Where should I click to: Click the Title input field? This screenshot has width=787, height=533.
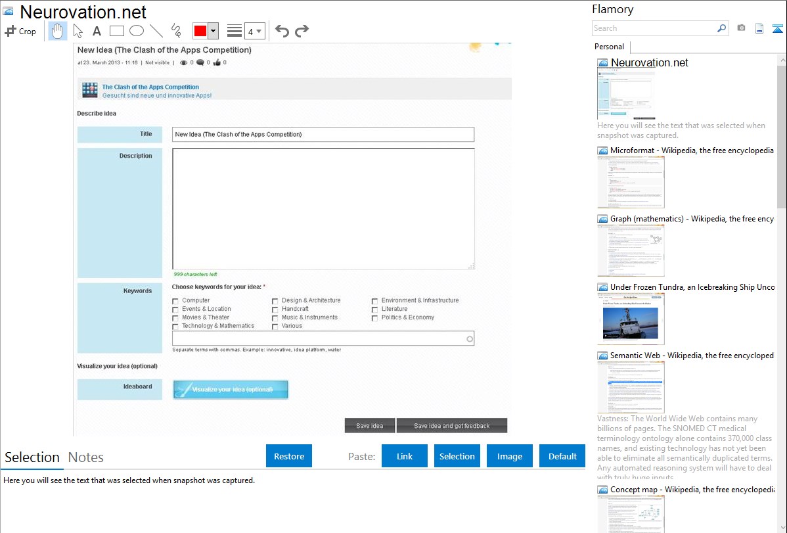[323, 134]
